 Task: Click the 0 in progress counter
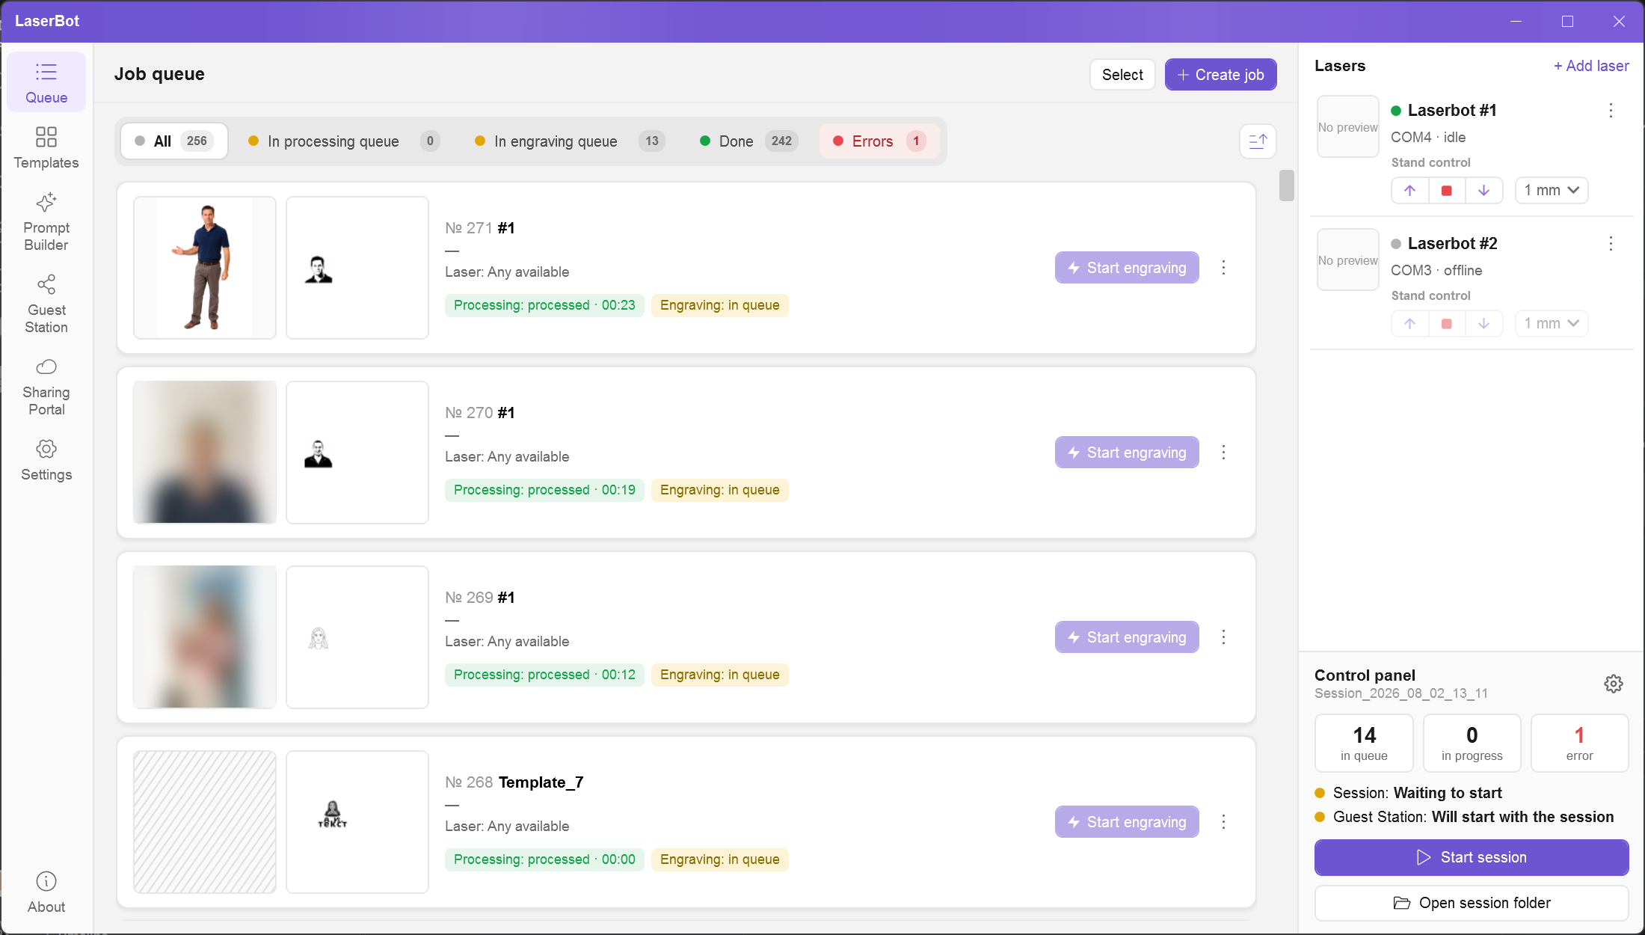(1472, 743)
